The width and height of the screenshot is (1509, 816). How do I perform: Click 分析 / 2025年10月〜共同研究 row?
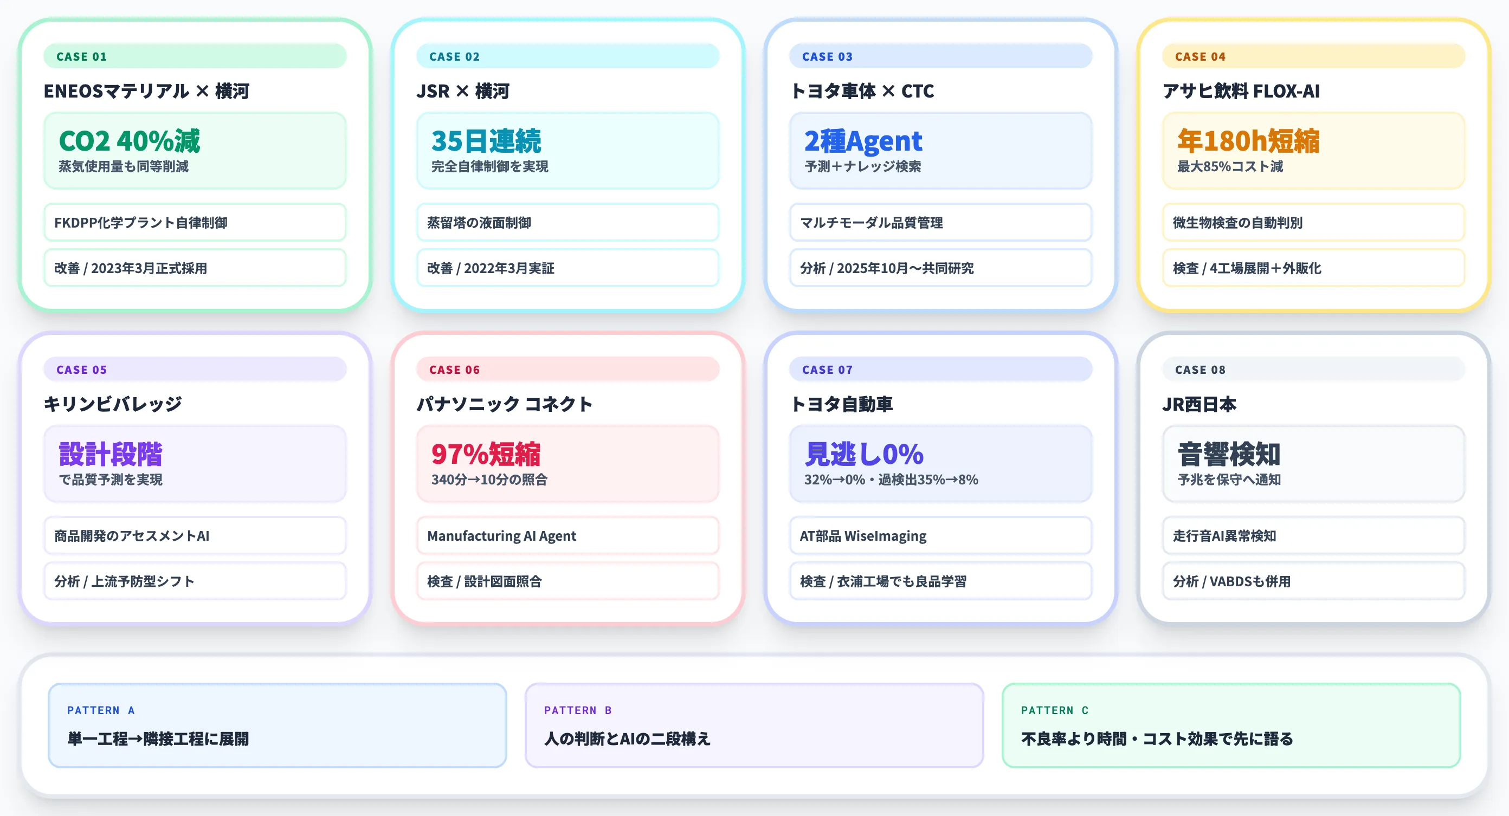click(x=941, y=268)
